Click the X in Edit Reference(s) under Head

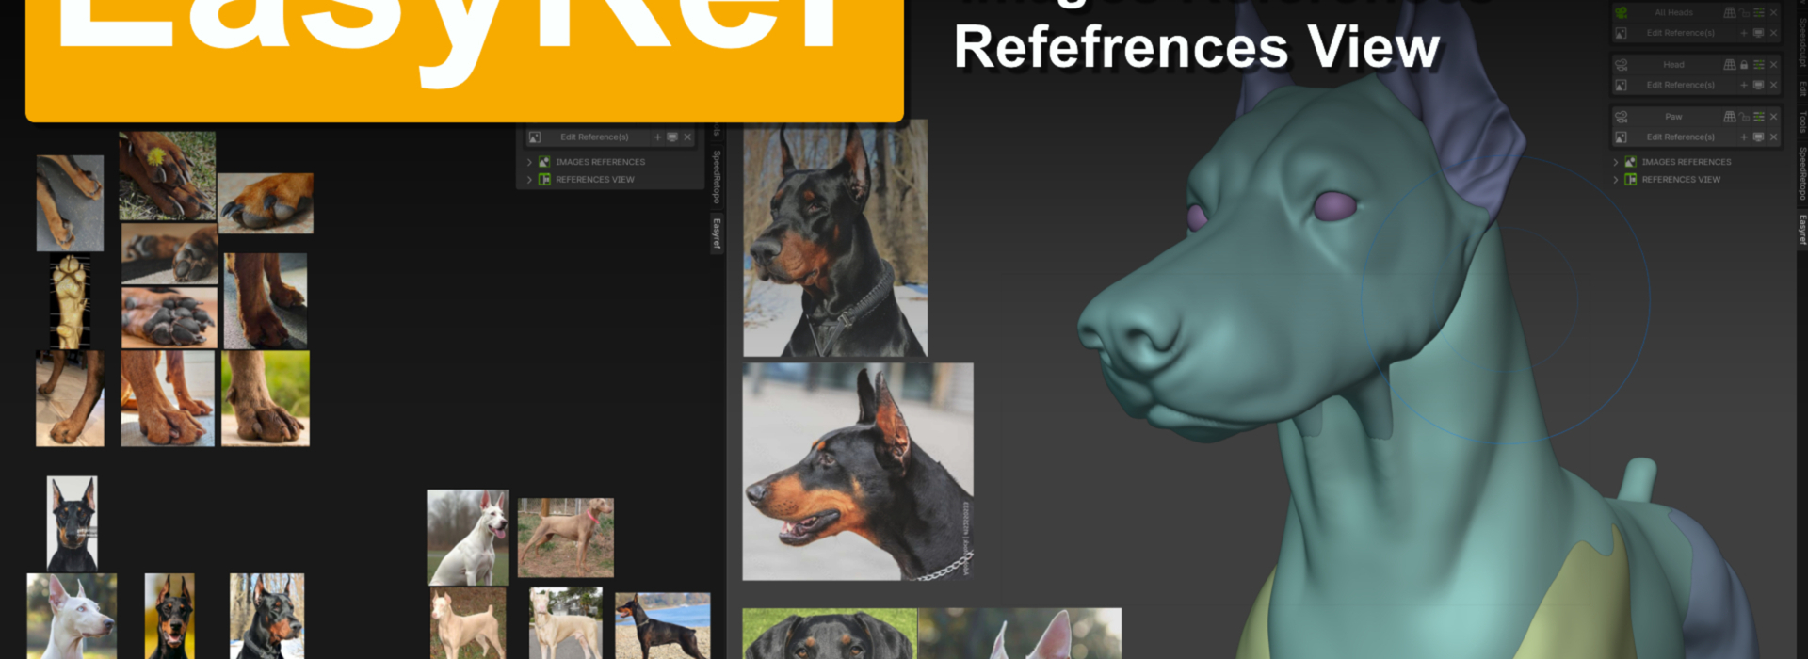(1773, 85)
